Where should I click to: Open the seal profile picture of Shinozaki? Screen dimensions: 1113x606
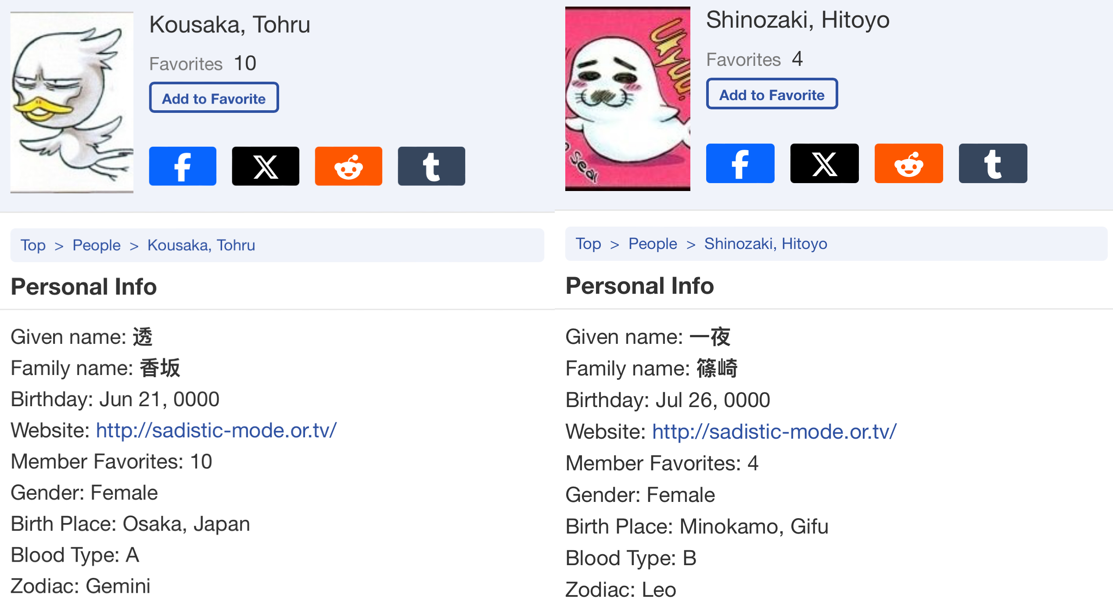(628, 99)
